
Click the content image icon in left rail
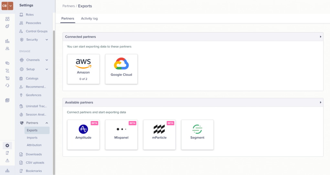pyautogui.click(x=7, y=78)
